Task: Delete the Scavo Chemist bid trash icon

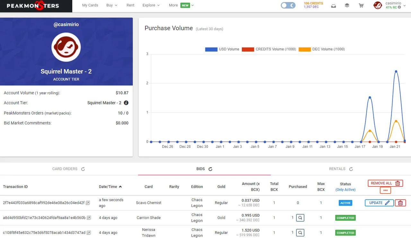Action: 400,203
